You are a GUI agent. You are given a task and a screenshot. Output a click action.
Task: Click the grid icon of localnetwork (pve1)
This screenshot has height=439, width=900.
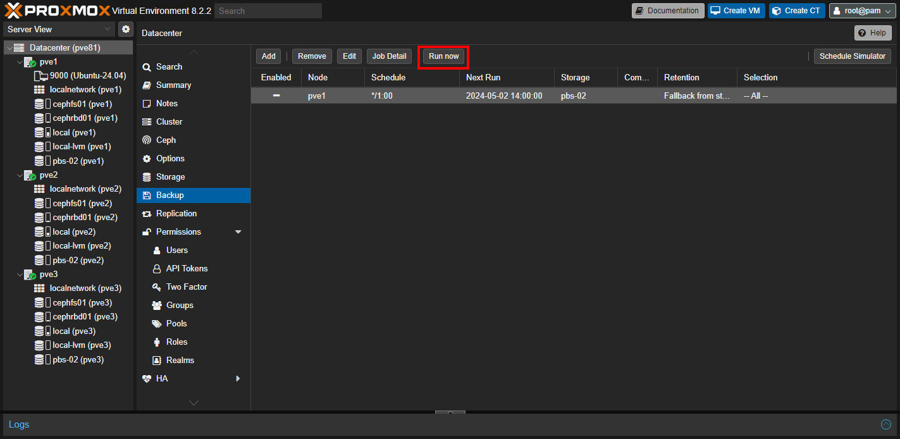point(39,90)
